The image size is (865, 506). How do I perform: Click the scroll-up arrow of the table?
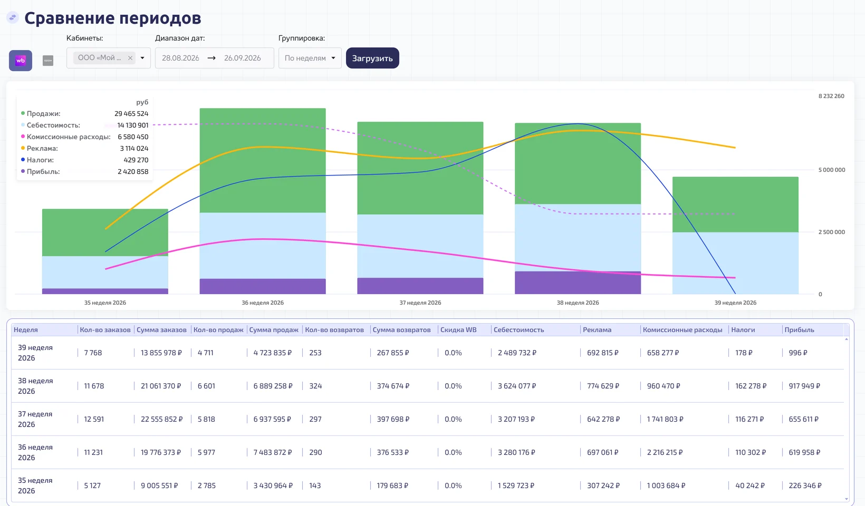click(x=847, y=339)
